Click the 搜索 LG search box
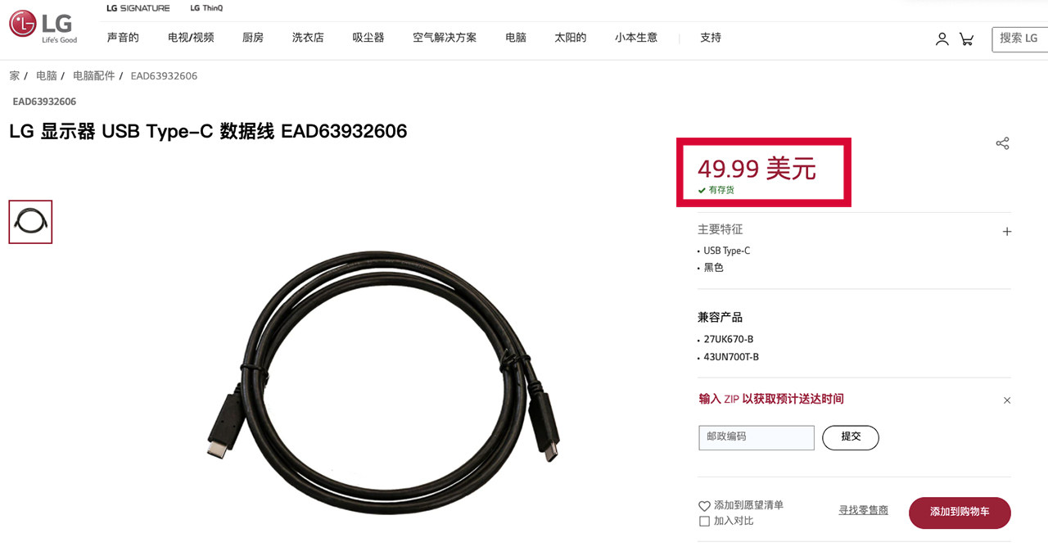The image size is (1048, 556). tap(1020, 38)
